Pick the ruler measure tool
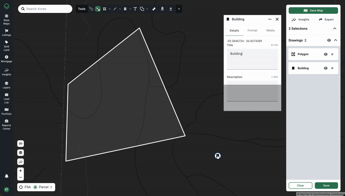 154,9
